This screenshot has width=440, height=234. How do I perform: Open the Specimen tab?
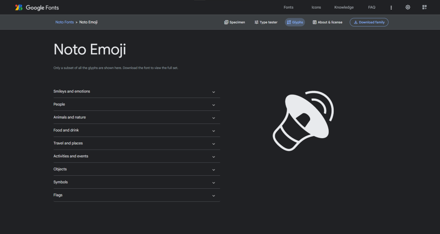pyautogui.click(x=235, y=22)
